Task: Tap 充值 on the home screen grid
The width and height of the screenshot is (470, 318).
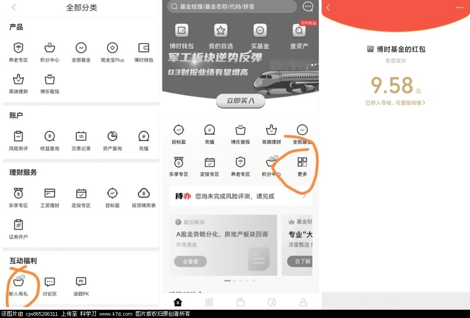Action: point(209,134)
